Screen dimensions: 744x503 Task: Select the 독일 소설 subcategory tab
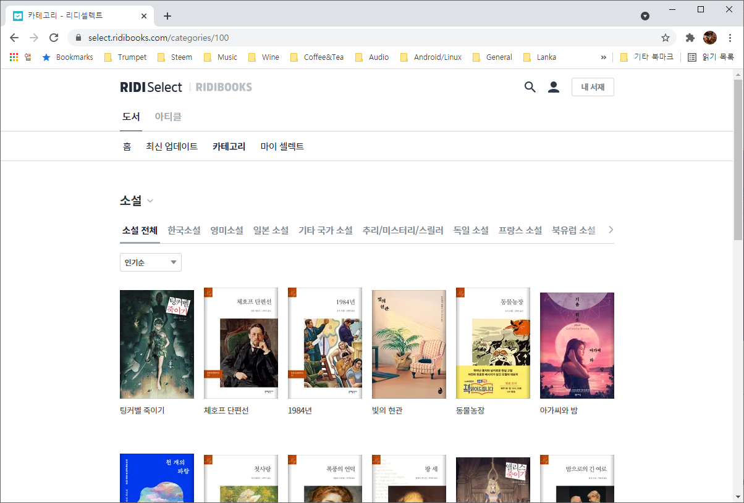pos(471,230)
